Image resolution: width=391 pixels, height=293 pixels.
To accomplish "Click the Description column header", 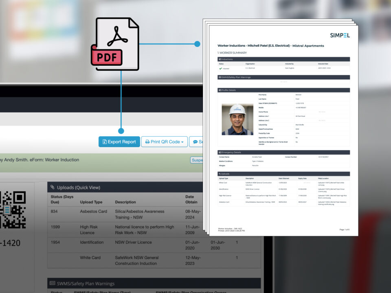I will tap(125, 202).
